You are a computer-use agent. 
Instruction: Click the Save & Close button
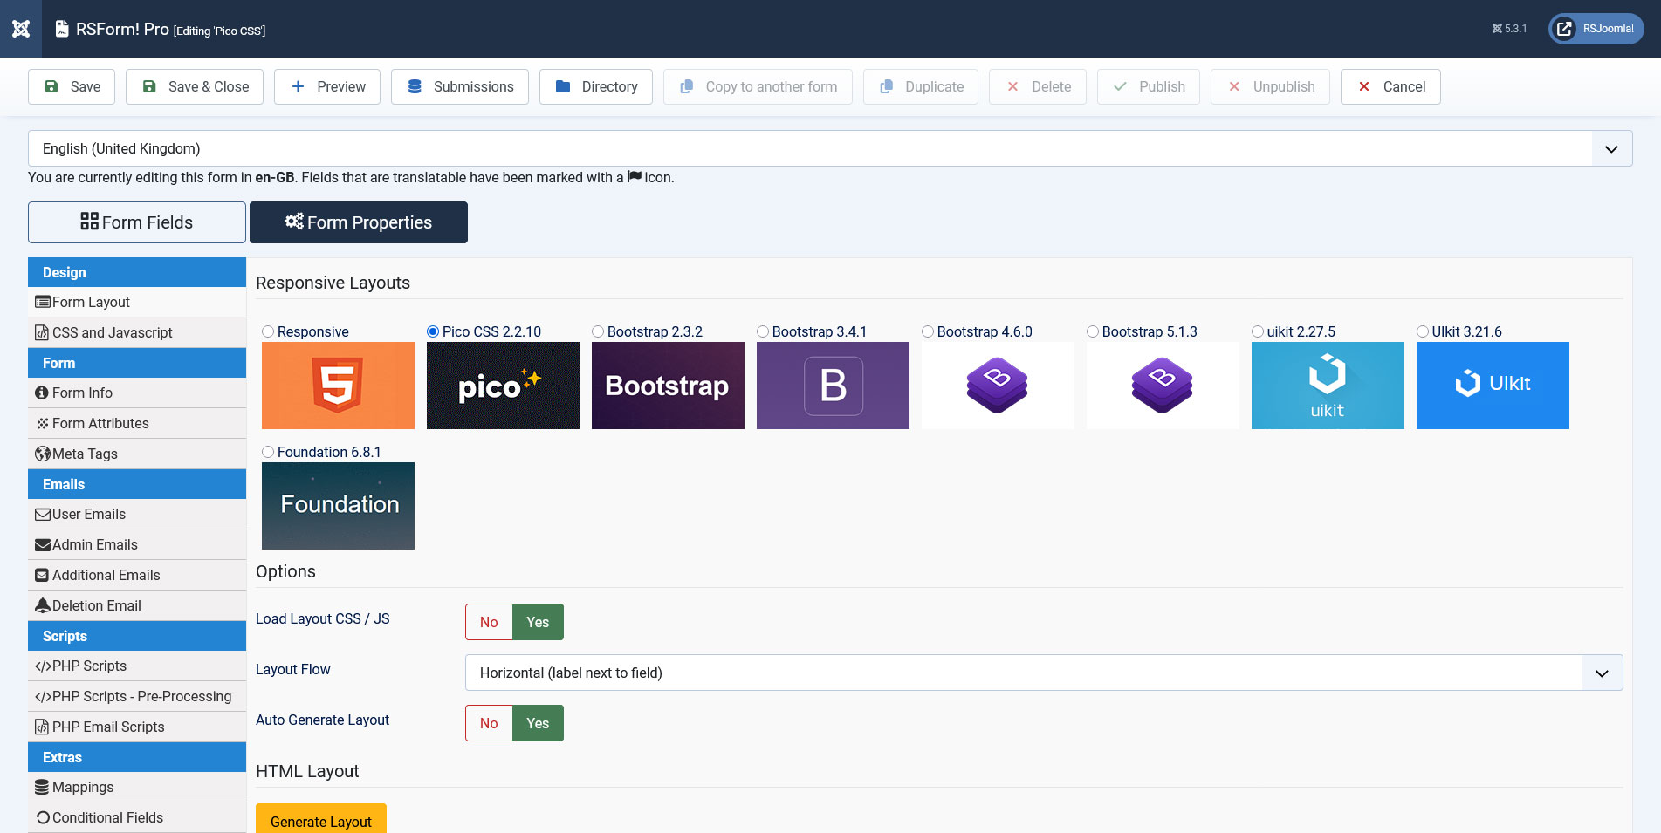click(x=195, y=86)
